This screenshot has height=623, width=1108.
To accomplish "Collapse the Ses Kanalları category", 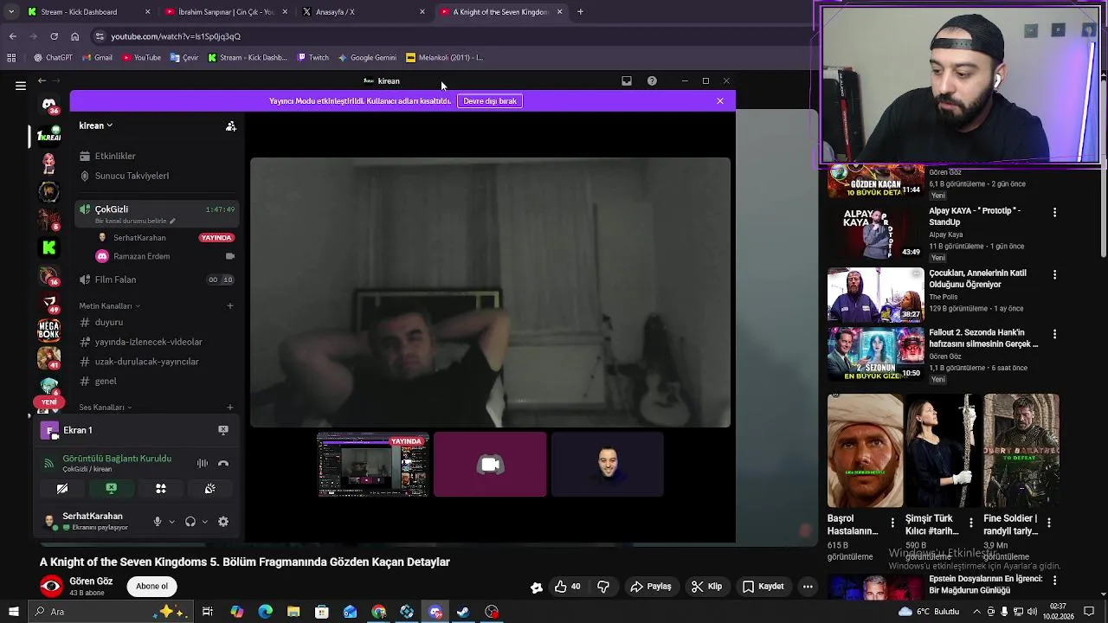I will pyautogui.click(x=106, y=407).
